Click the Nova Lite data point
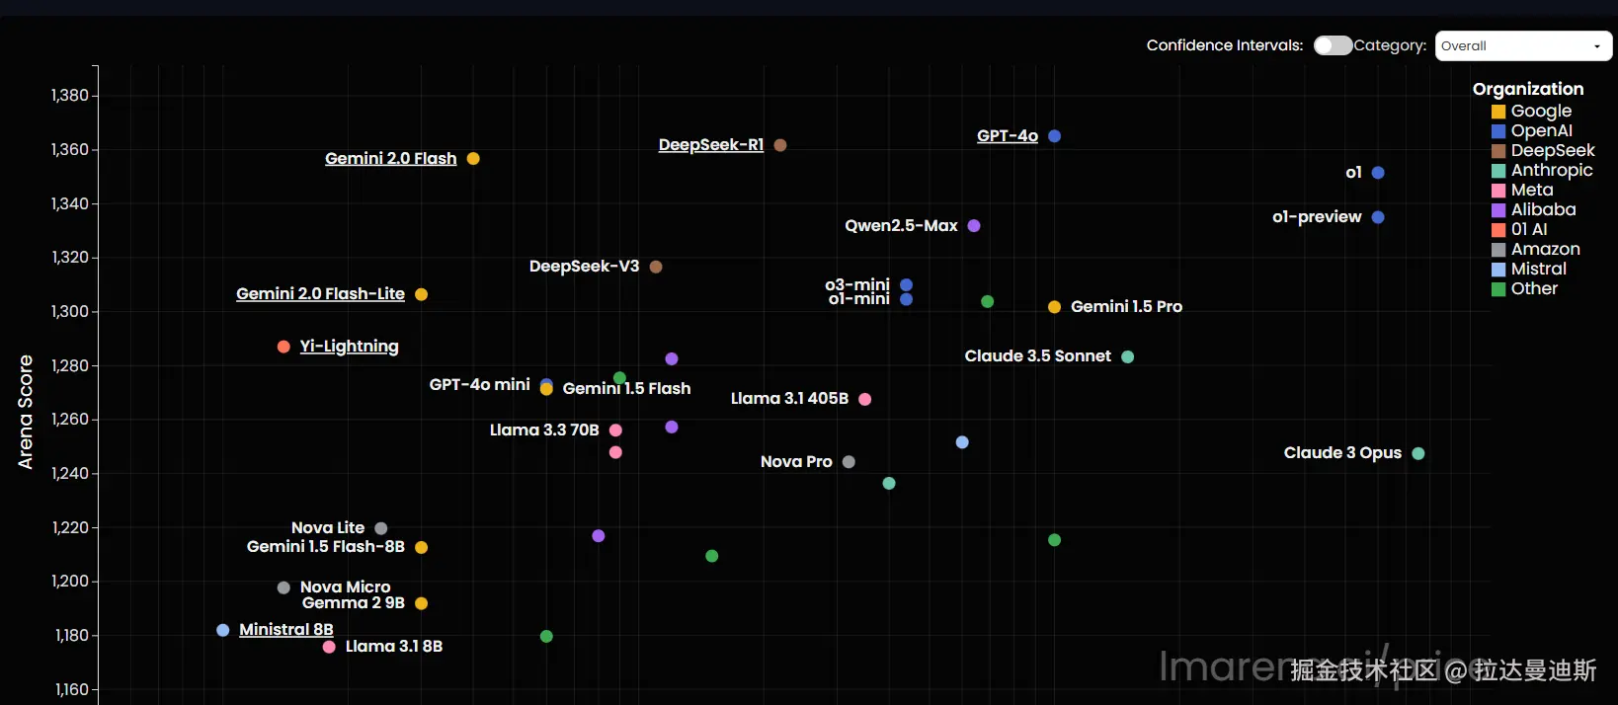This screenshot has width=1618, height=705. click(x=381, y=528)
